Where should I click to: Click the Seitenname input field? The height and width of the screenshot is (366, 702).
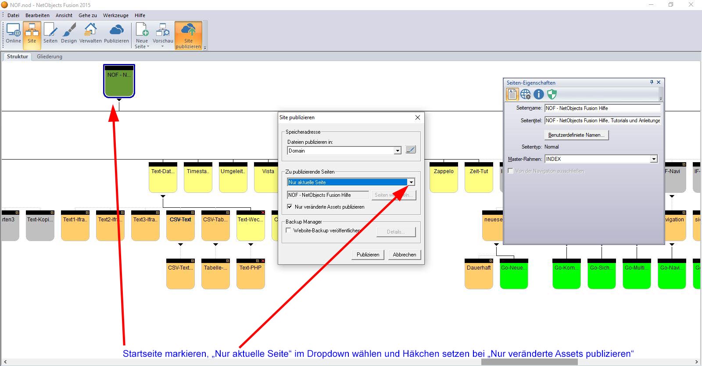602,108
